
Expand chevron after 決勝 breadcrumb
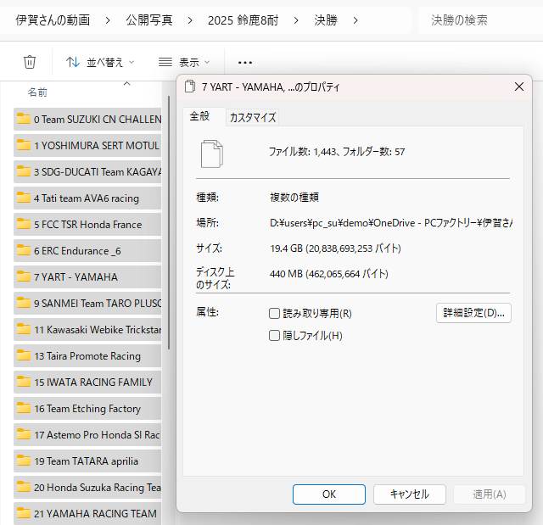tap(355, 20)
